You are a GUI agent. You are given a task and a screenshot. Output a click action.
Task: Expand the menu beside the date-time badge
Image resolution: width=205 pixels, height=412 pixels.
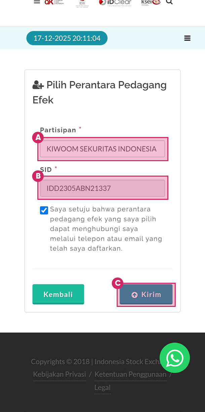pyautogui.click(x=188, y=38)
